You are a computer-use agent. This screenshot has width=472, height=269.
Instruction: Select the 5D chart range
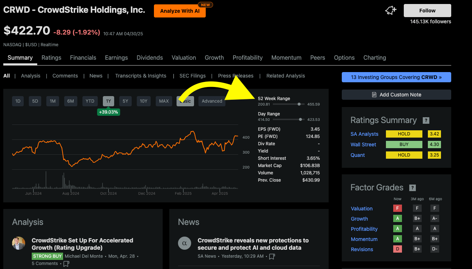(35, 101)
